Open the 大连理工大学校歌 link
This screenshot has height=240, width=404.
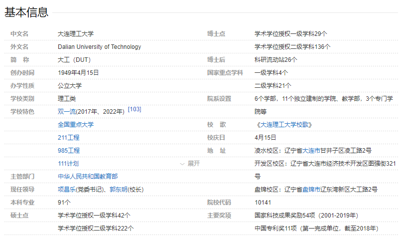(x=286, y=124)
